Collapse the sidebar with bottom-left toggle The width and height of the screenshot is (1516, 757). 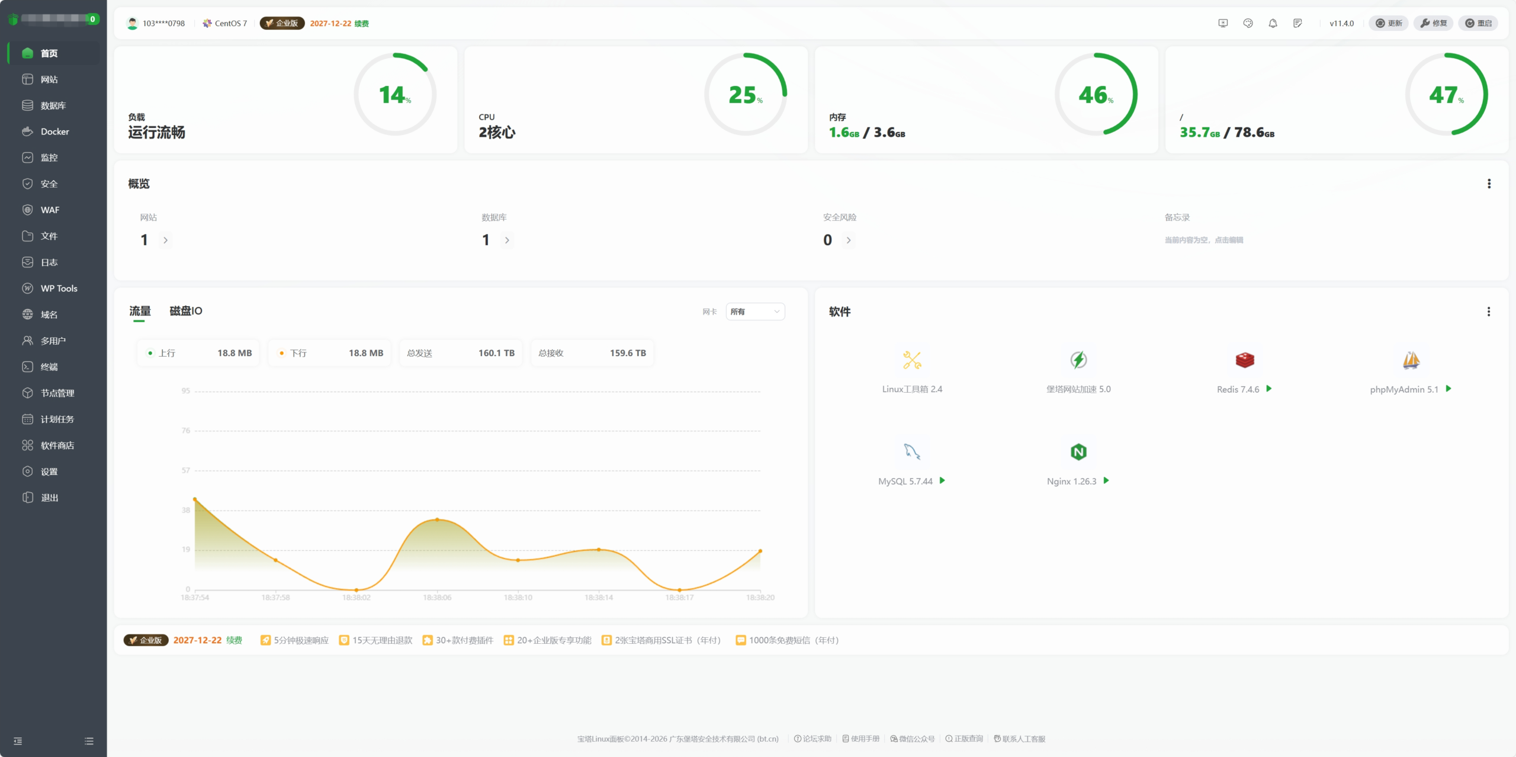point(18,741)
